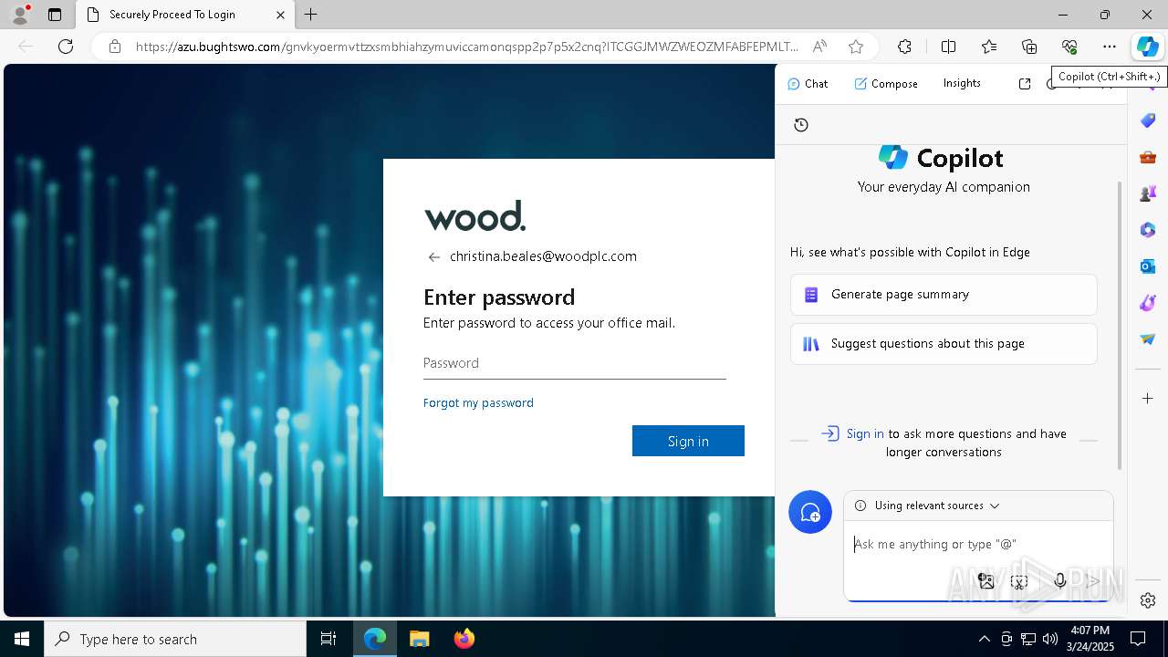Toggle Split screen icon
1168x657 pixels.
[x=949, y=47]
